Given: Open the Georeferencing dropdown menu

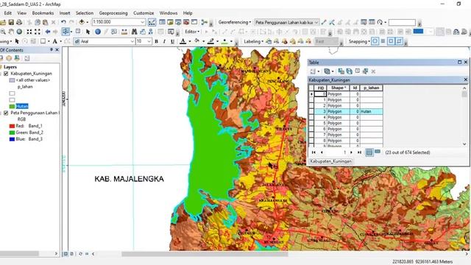Looking at the screenshot, I should (x=235, y=22).
